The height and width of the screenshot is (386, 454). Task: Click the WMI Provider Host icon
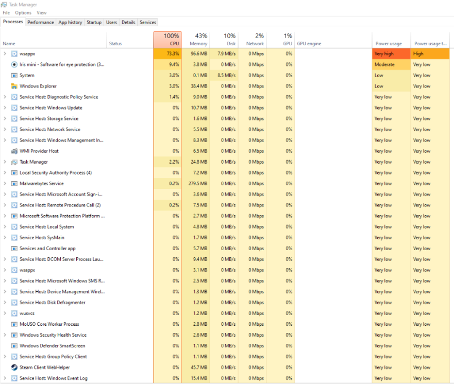[14, 151]
